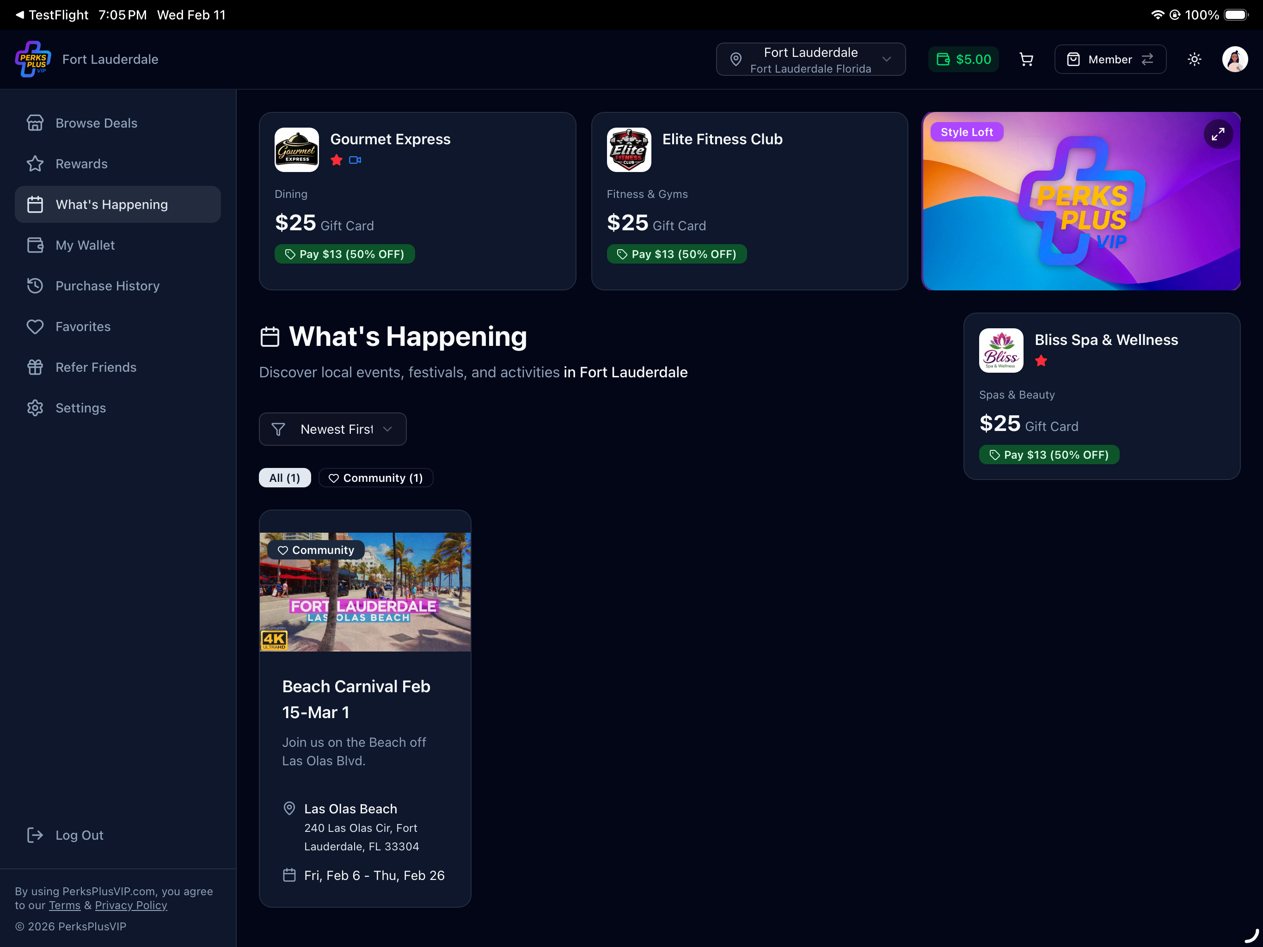Click the Gourmet Express video camera icon
This screenshot has height=947, width=1263.
(x=355, y=160)
